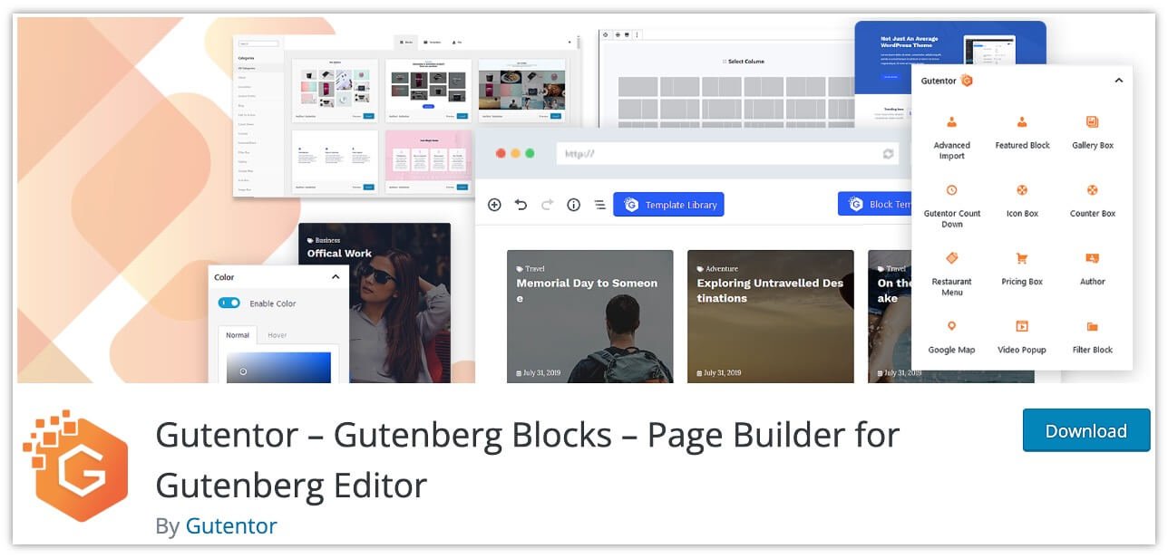The width and height of the screenshot is (1168, 558).
Task: Select the Advanced Import block icon
Action: point(951,122)
